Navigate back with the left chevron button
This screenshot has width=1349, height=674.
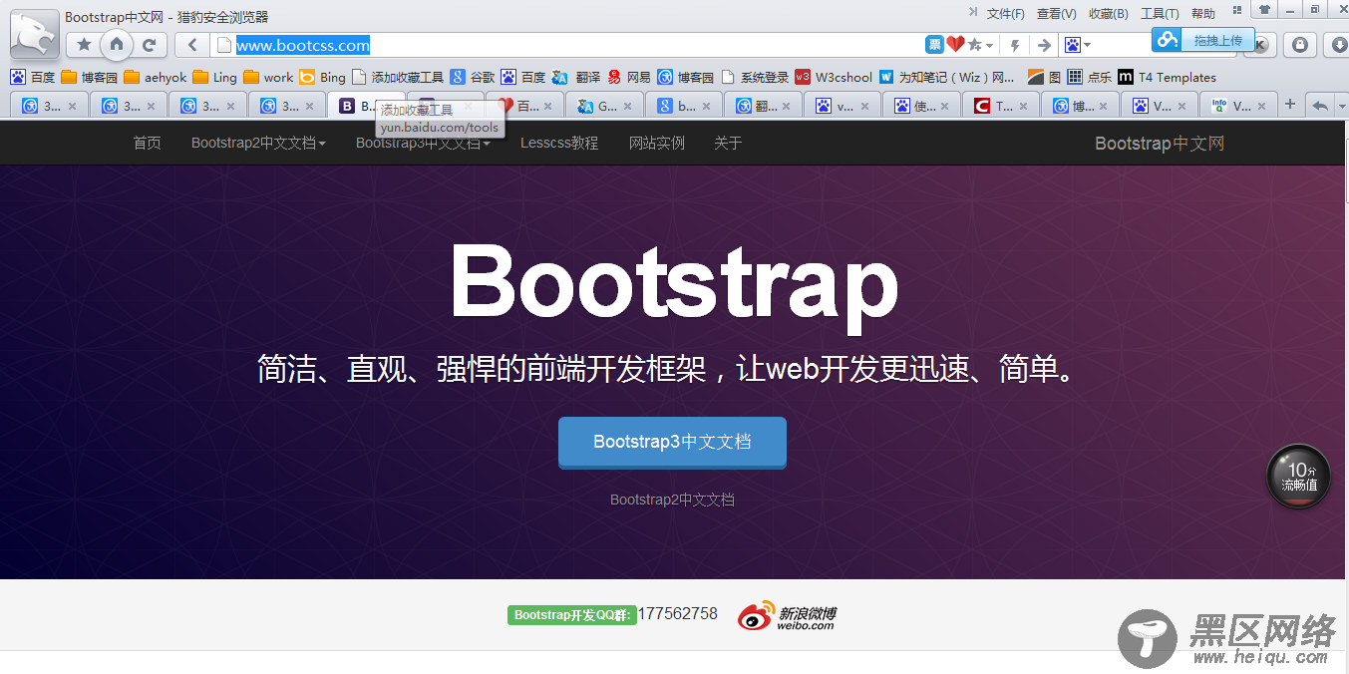(191, 45)
